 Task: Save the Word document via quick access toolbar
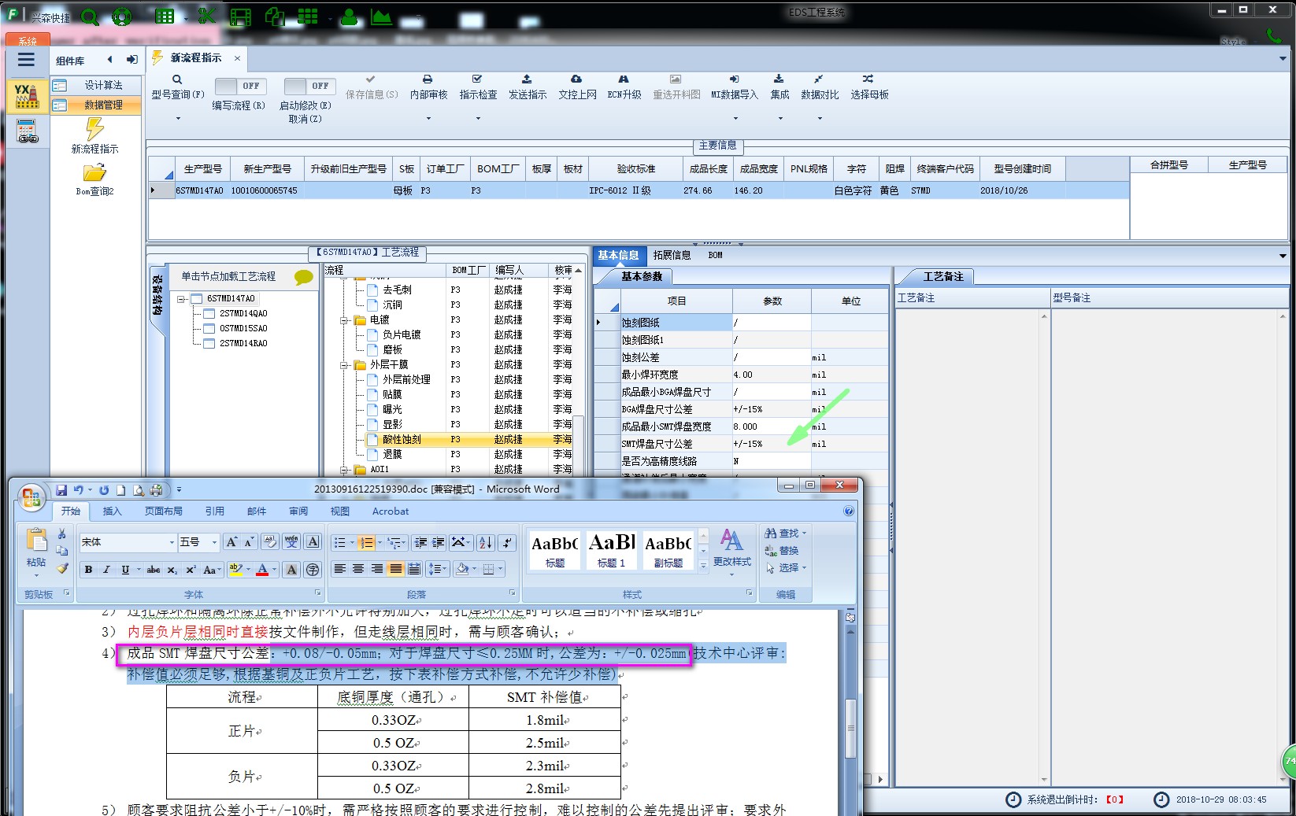[61, 490]
